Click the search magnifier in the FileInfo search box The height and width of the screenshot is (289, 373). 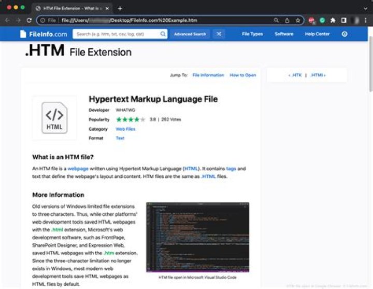tap(163, 34)
